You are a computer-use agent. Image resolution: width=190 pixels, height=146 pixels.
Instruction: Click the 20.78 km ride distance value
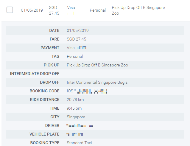tap(76, 100)
